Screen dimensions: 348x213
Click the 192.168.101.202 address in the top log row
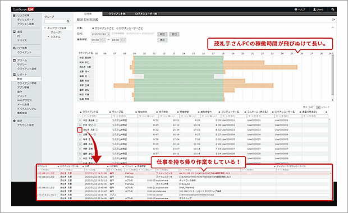coord(45,173)
